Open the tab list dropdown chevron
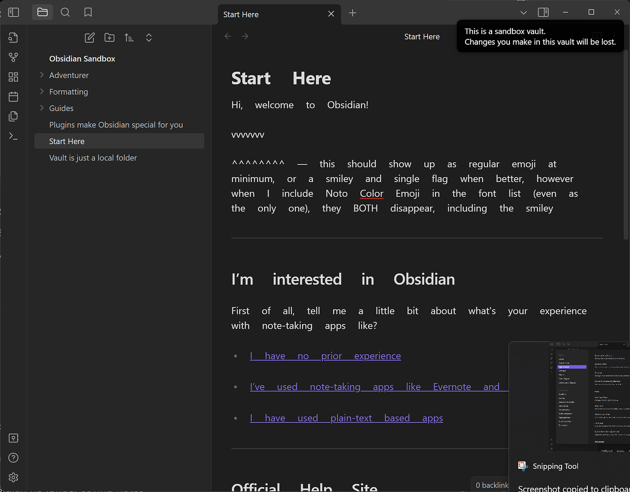The width and height of the screenshot is (630, 492). coord(523,12)
